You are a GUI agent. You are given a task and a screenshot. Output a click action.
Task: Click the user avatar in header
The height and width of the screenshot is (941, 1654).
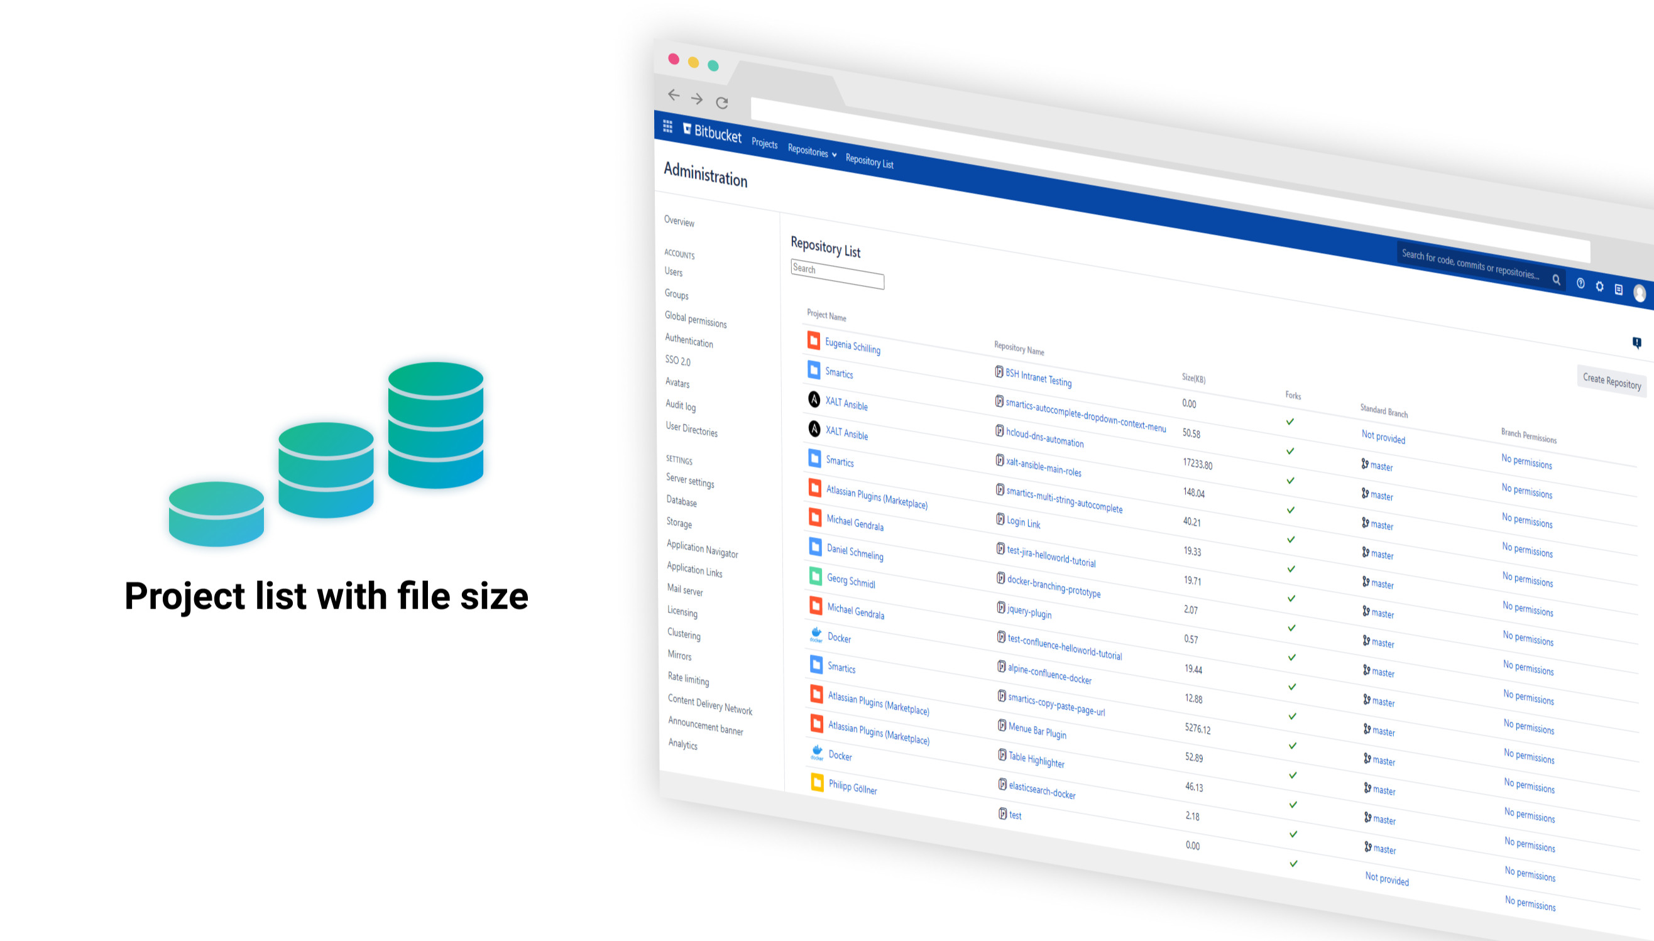pos(1639,293)
